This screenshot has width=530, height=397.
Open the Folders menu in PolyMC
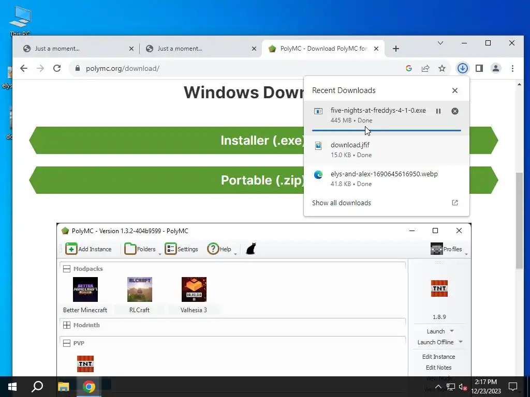tap(140, 249)
